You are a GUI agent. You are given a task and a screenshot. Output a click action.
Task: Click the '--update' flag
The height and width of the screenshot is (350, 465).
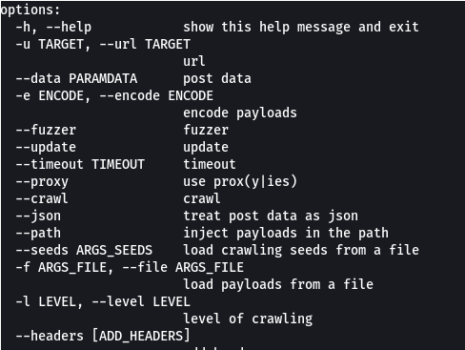[x=46, y=147]
